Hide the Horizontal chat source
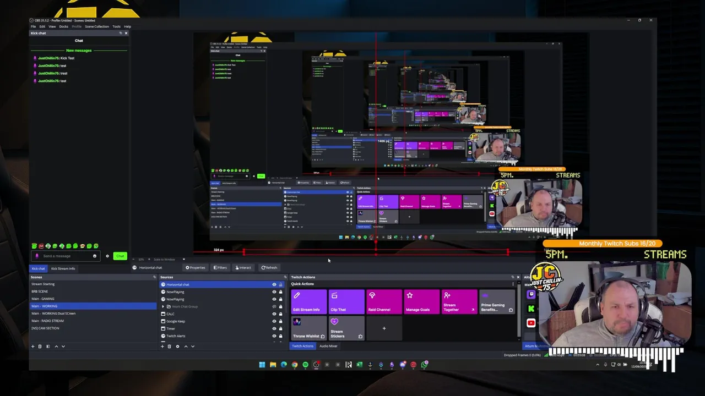705x396 pixels. click(274, 284)
